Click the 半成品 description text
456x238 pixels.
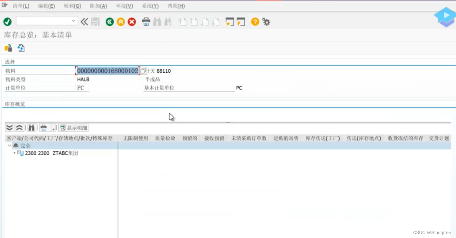[153, 79]
